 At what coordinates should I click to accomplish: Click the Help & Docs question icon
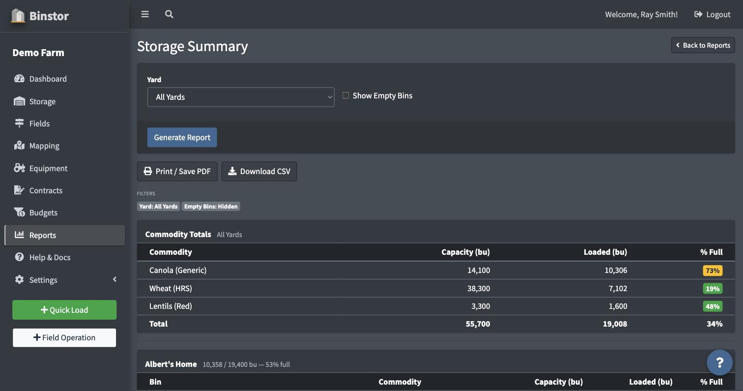point(19,257)
